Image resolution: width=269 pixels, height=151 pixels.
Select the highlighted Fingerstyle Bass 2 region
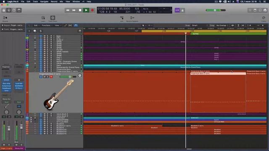tap(218, 92)
